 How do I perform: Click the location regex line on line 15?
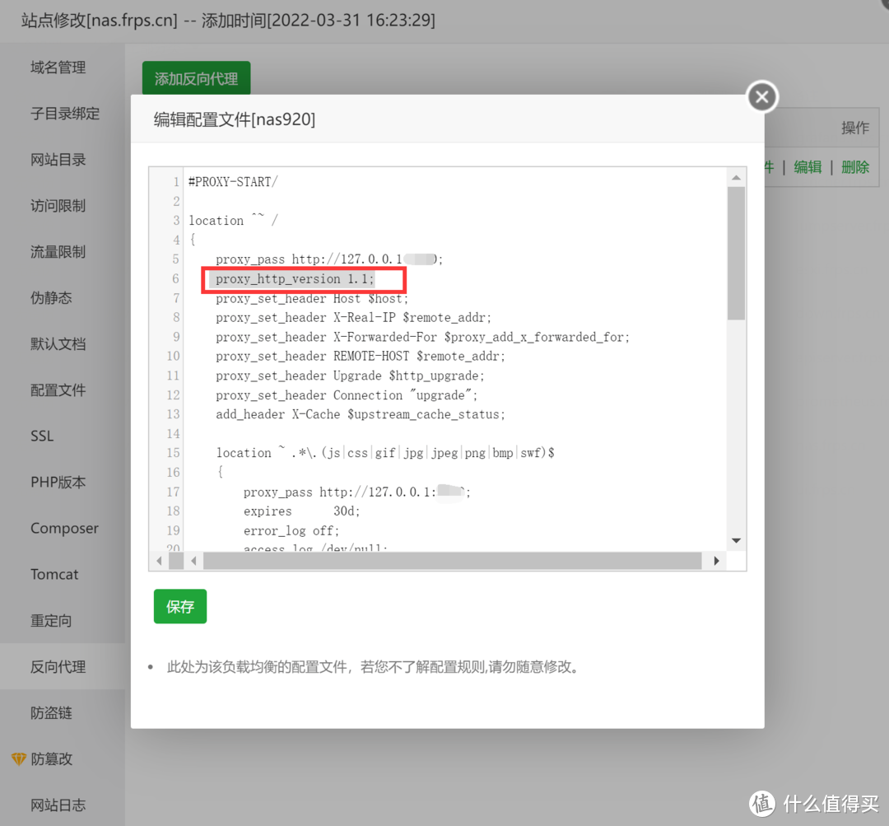tap(385, 453)
